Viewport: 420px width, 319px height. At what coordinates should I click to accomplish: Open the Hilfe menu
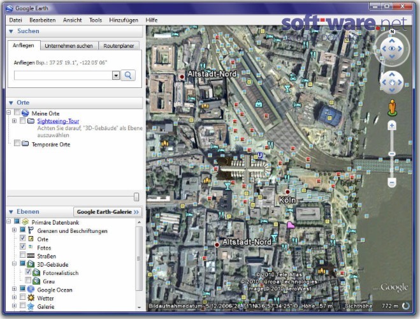click(x=152, y=20)
